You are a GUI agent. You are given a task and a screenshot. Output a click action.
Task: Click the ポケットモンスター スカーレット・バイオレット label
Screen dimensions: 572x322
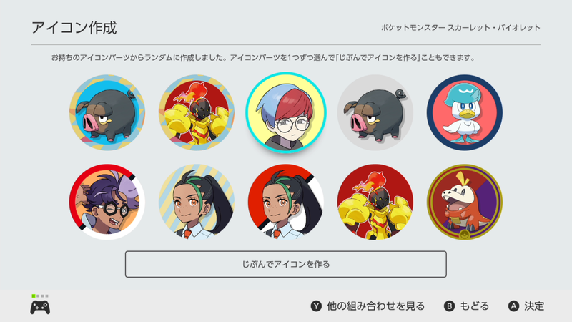pos(460,28)
